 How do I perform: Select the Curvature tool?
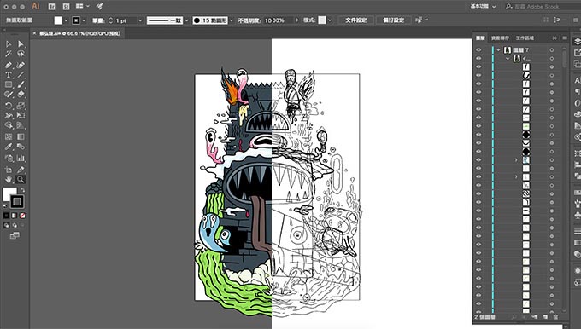point(21,65)
